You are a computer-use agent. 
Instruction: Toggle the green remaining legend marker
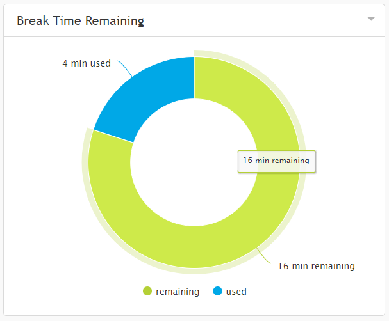pyautogui.click(x=147, y=291)
